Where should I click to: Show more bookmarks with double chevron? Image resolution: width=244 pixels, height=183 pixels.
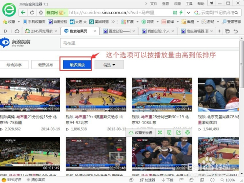click(x=113, y=21)
